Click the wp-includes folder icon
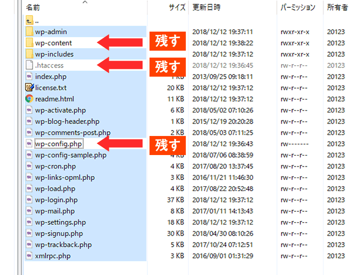Viewport: 350px width, 275px height. pyautogui.click(x=29, y=55)
